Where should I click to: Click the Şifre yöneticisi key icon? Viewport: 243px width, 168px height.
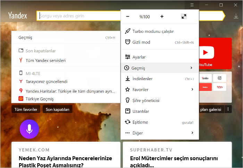(127, 100)
